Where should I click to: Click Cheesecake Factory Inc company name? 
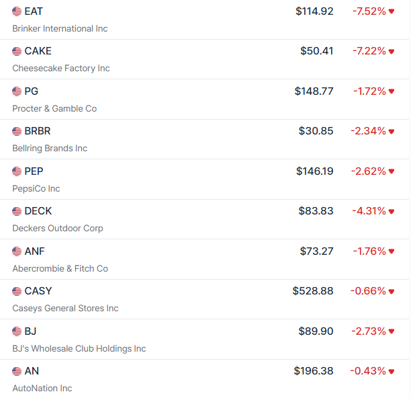point(61,69)
